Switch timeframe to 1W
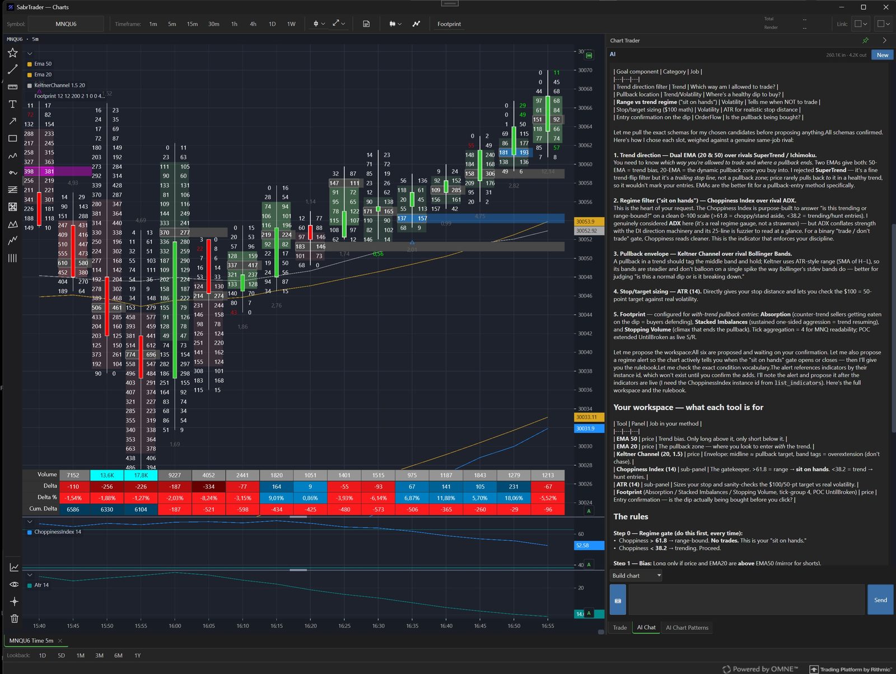896x674 pixels. pyautogui.click(x=291, y=24)
